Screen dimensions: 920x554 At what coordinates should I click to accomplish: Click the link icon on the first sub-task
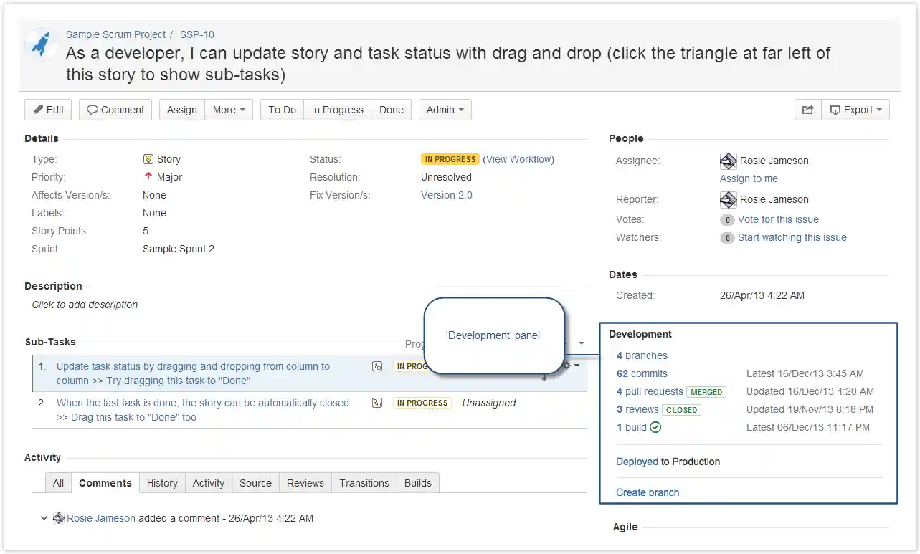377,366
